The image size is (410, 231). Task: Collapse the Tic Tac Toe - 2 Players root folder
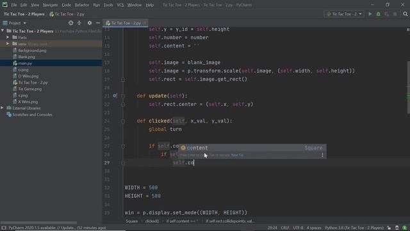coord(3,31)
